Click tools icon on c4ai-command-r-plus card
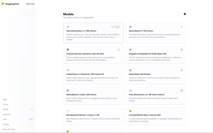This screenshot has height=133, width=213. (119, 50)
